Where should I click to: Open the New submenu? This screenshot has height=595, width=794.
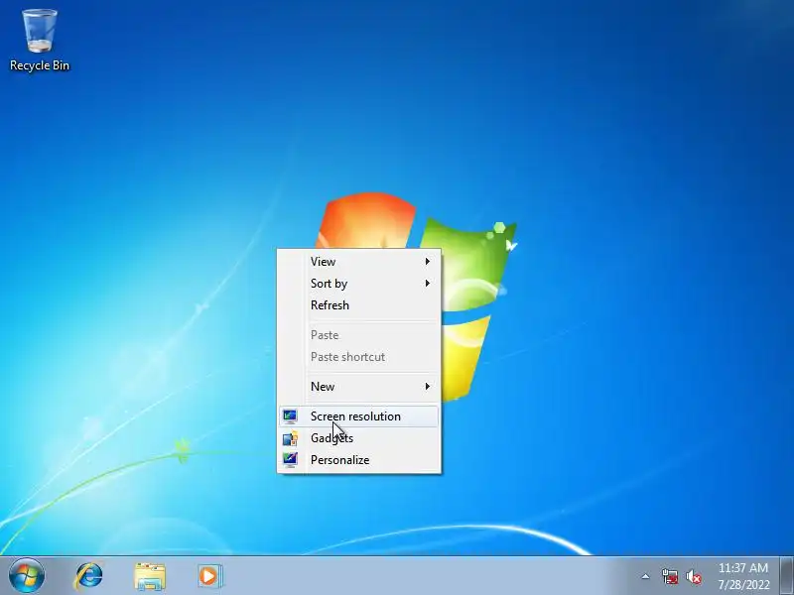358,387
